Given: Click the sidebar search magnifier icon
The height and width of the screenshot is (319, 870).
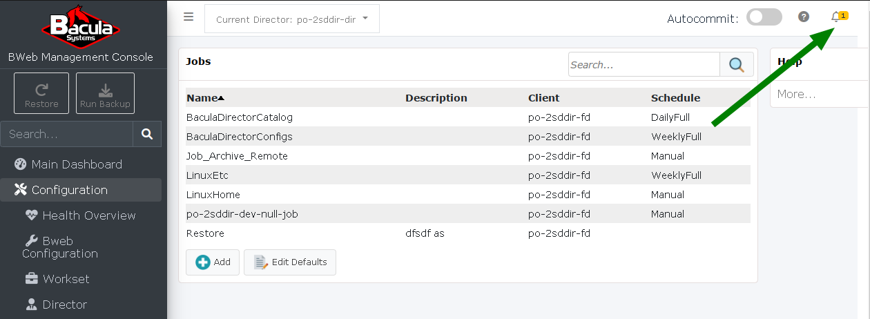Looking at the screenshot, I should click(x=147, y=134).
